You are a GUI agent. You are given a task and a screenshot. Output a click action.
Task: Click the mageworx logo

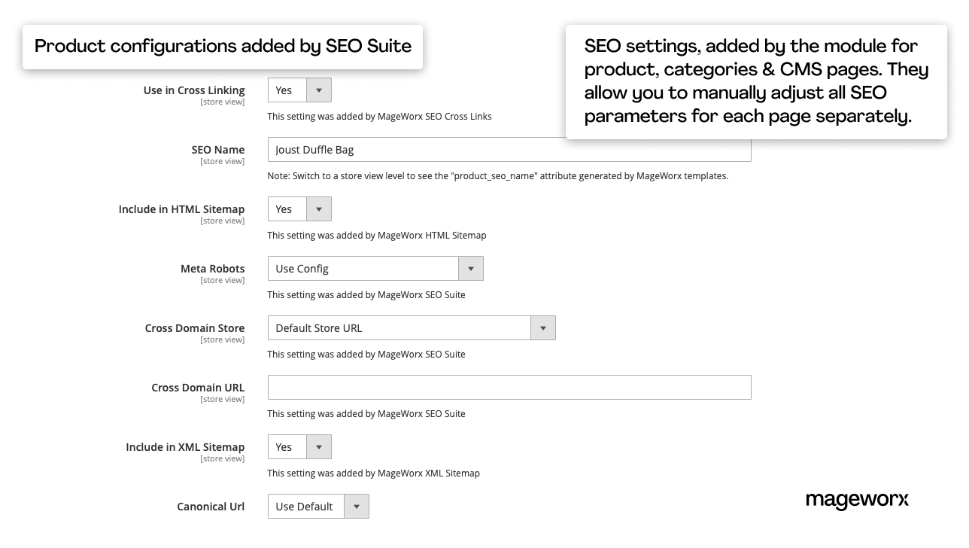[857, 500]
